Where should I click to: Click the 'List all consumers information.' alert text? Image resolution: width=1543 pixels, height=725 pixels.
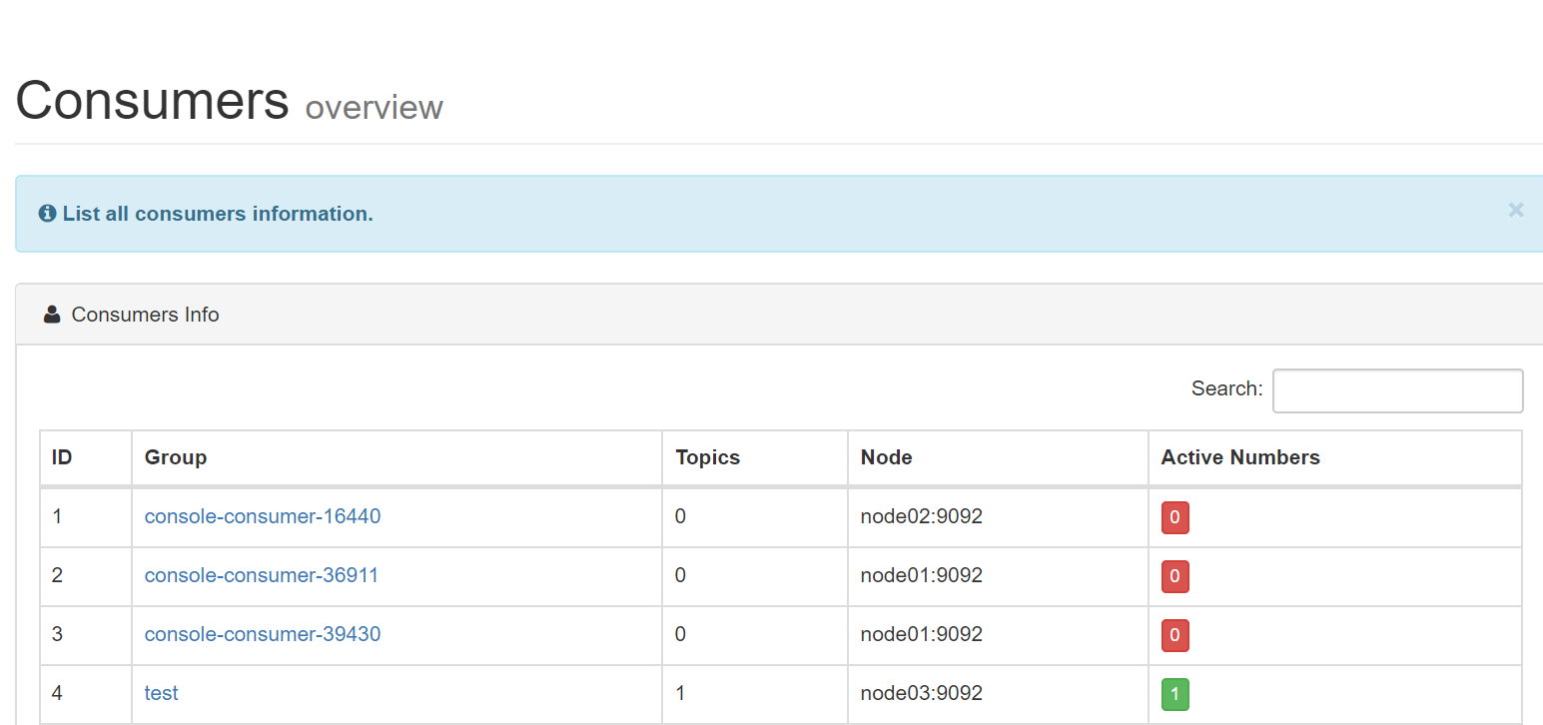point(218,214)
